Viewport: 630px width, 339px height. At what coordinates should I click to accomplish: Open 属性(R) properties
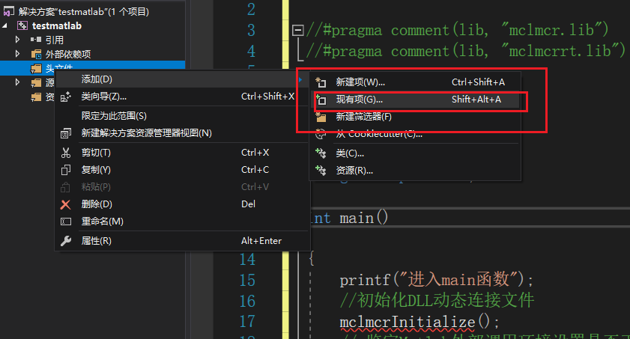[x=183, y=241]
